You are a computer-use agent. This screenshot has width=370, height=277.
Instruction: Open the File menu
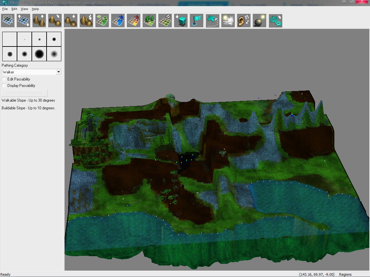coord(5,9)
